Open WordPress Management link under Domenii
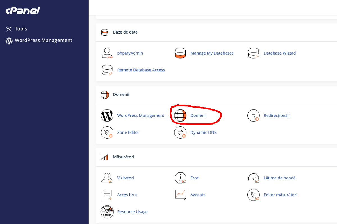This screenshot has width=337, height=224. [141, 115]
